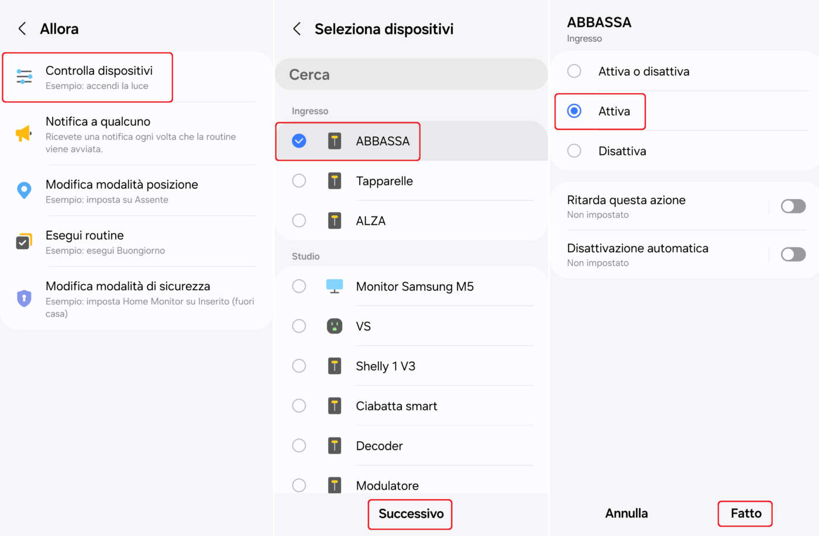Screen dimensions: 819x536
Task: Tap the Monitor Samsung M5 display icon
Action: point(335,286)
